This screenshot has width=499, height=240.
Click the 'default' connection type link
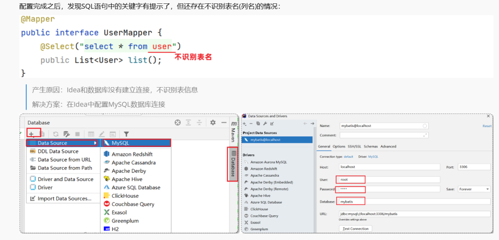point(348,157)
